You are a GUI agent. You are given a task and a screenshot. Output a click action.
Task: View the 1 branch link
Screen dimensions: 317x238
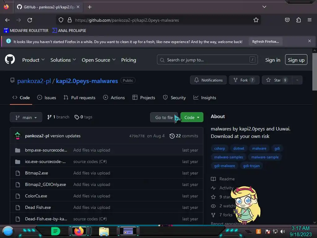58,117
